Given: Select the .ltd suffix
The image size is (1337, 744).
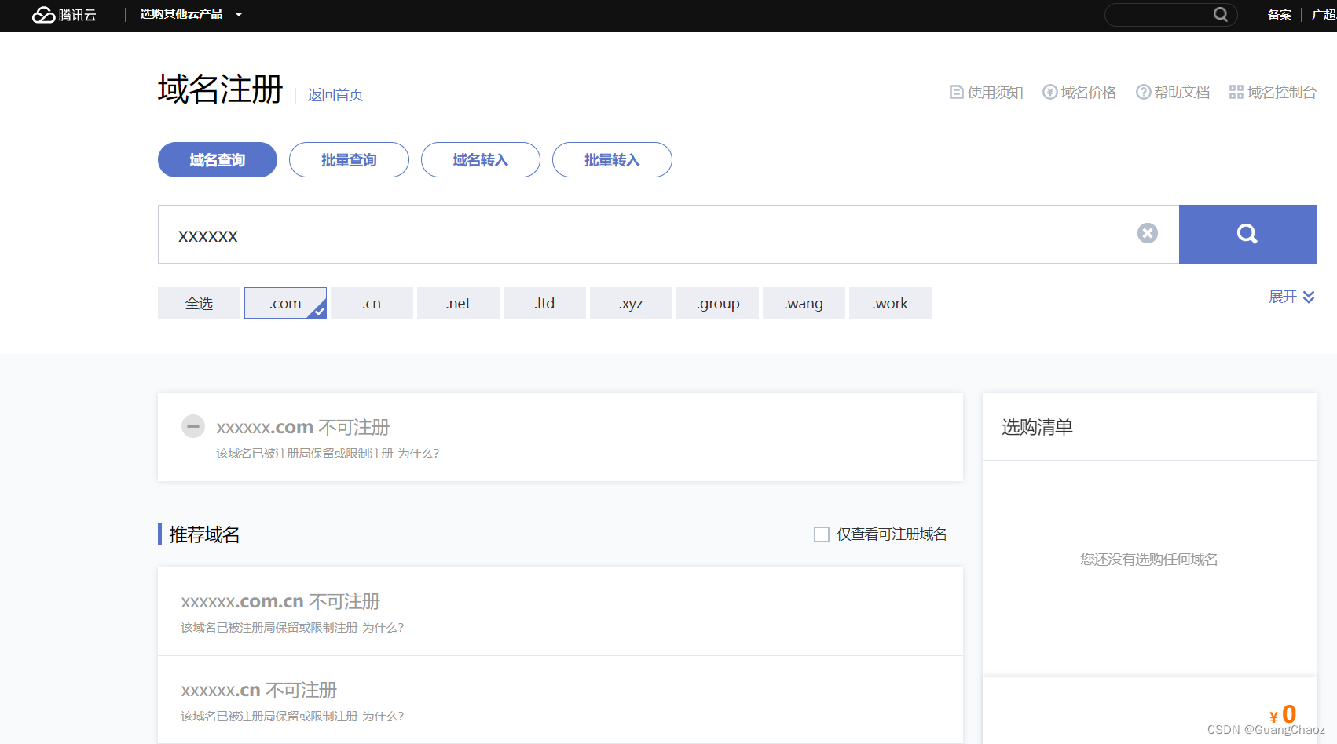Looking at the screenshot, I should (x=544, y=303).
